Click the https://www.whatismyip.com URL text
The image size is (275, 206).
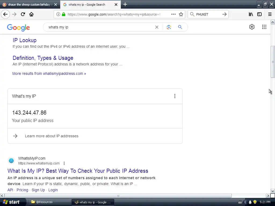pos(39,163)
